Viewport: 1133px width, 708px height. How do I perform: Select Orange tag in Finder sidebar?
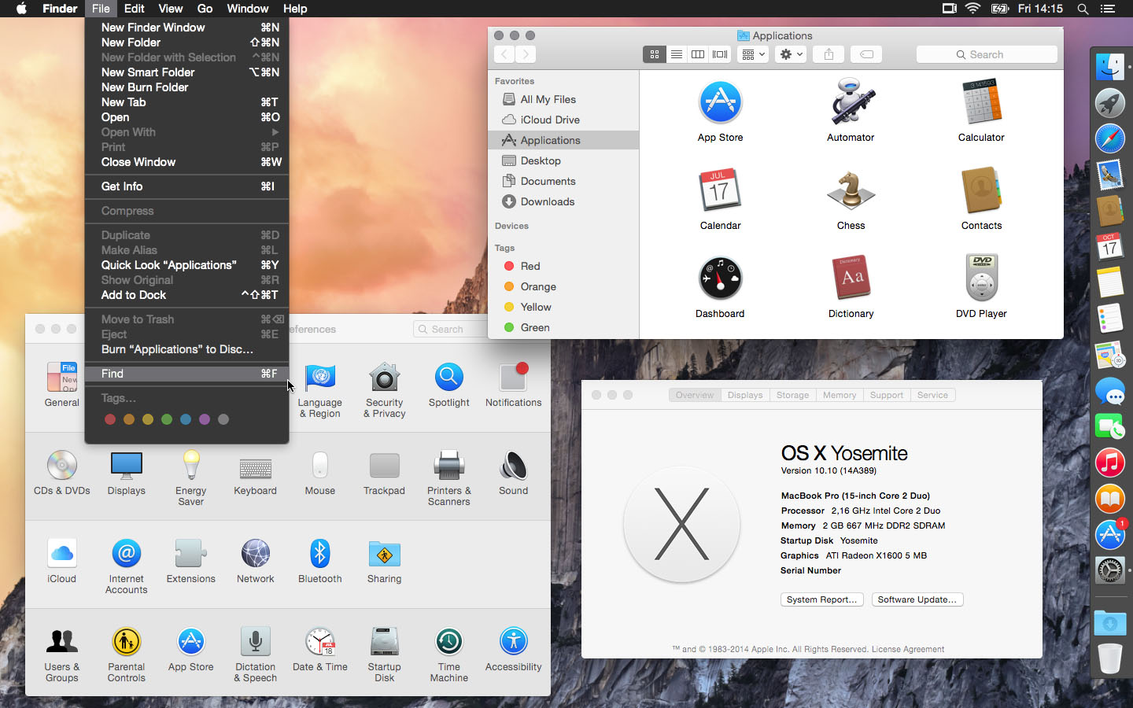point(563,286)
